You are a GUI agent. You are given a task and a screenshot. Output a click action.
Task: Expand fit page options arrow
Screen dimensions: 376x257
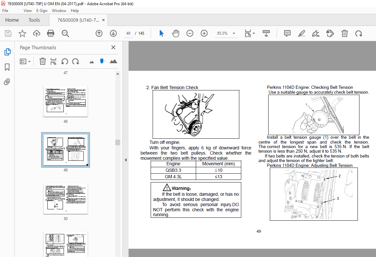[x=254, y=33]
